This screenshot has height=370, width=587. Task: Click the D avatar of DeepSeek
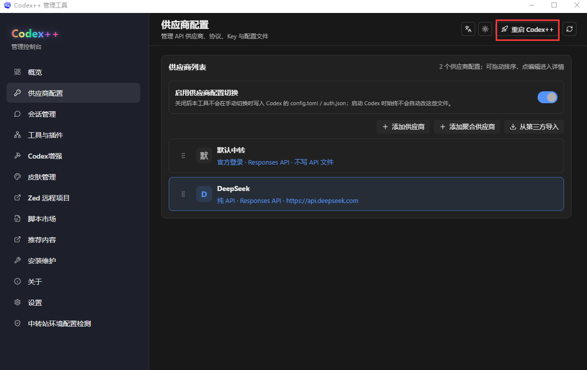[x=204, y=194]
